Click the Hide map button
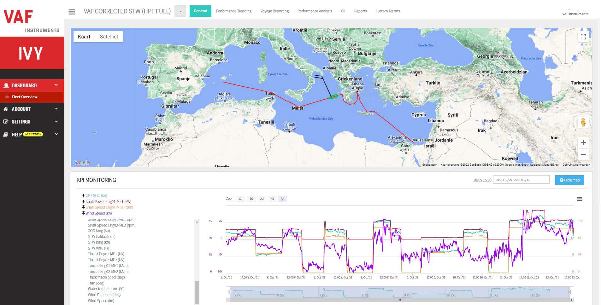Viewport: 601px width, 305px height. click(569, 180)
